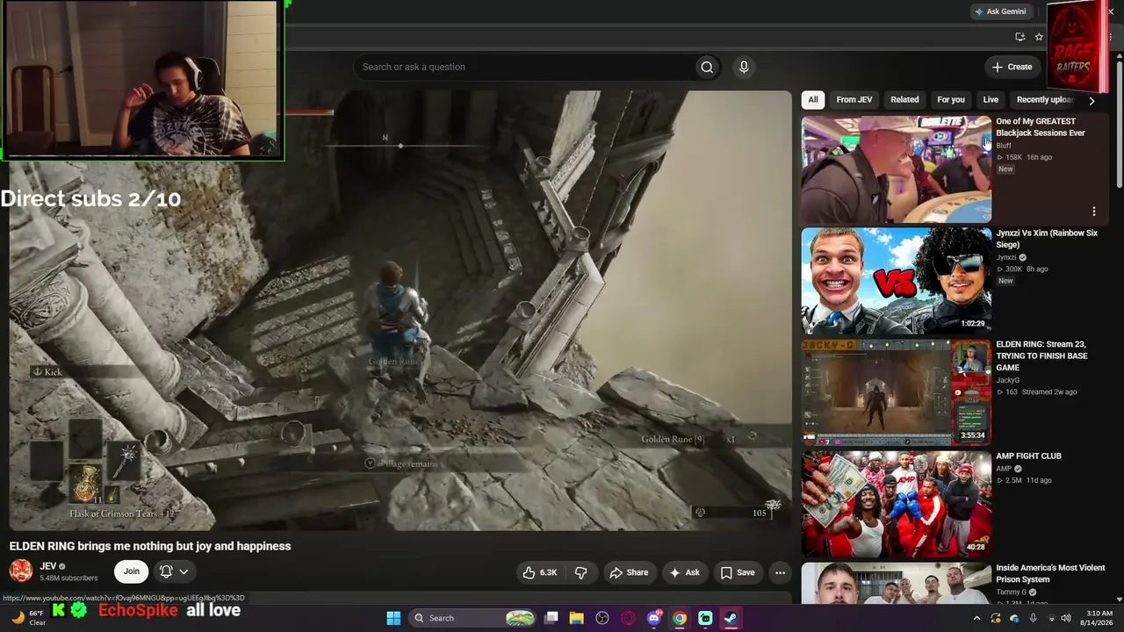Select the Recently uploaded filter chip
Image resolution: width=1124 pixels, height=632 pixels.
tap(1045, 100)
